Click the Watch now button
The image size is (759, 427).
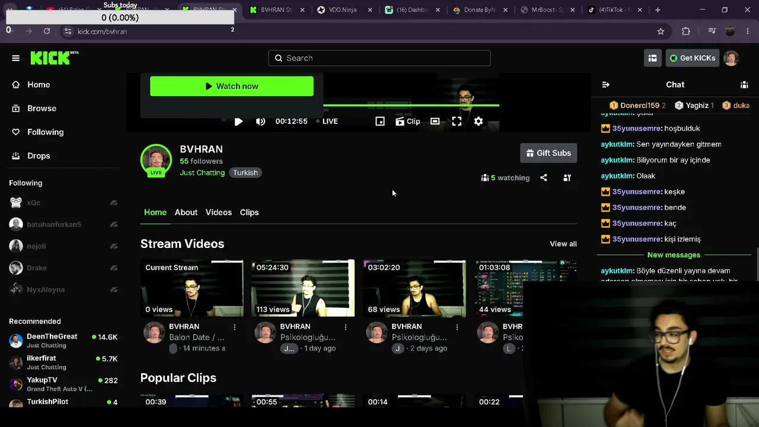click(232, 86)
